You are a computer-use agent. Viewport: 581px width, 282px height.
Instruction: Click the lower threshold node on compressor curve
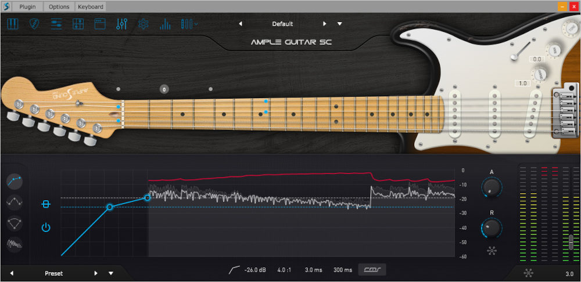click(110, 207)
